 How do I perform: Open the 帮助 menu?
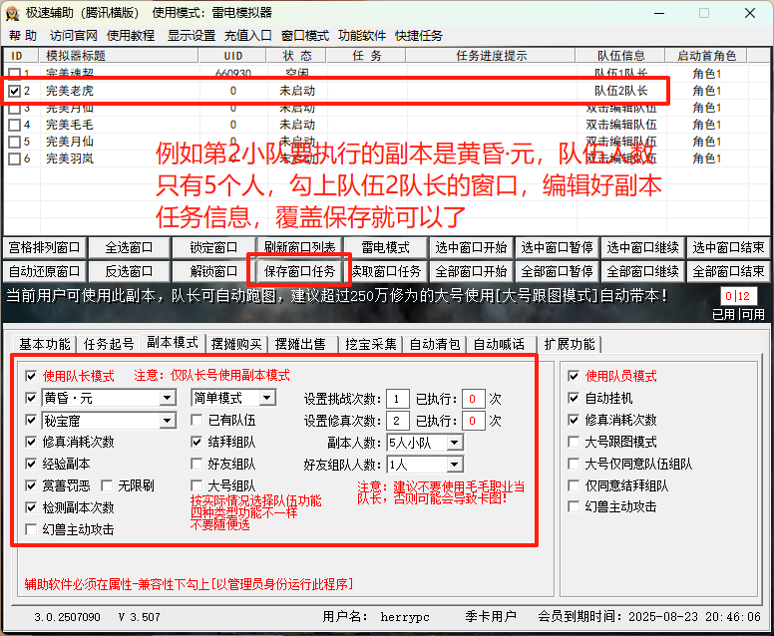tap(23, 36)
